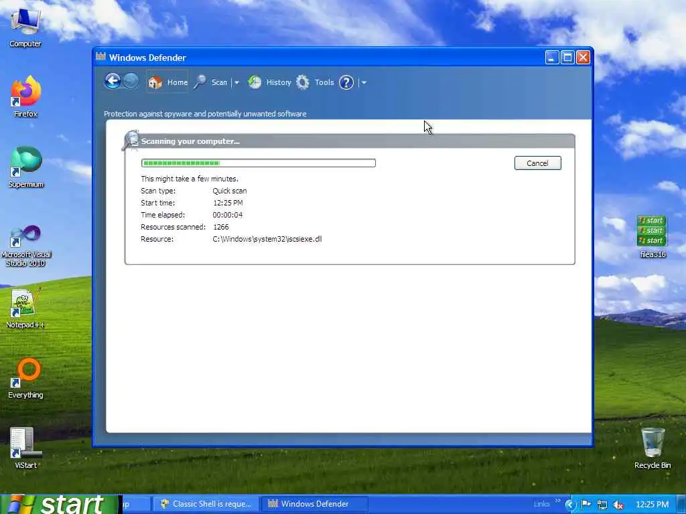
Task: Click 'This might take a few minutes.' text
Action: click(190, 179)
